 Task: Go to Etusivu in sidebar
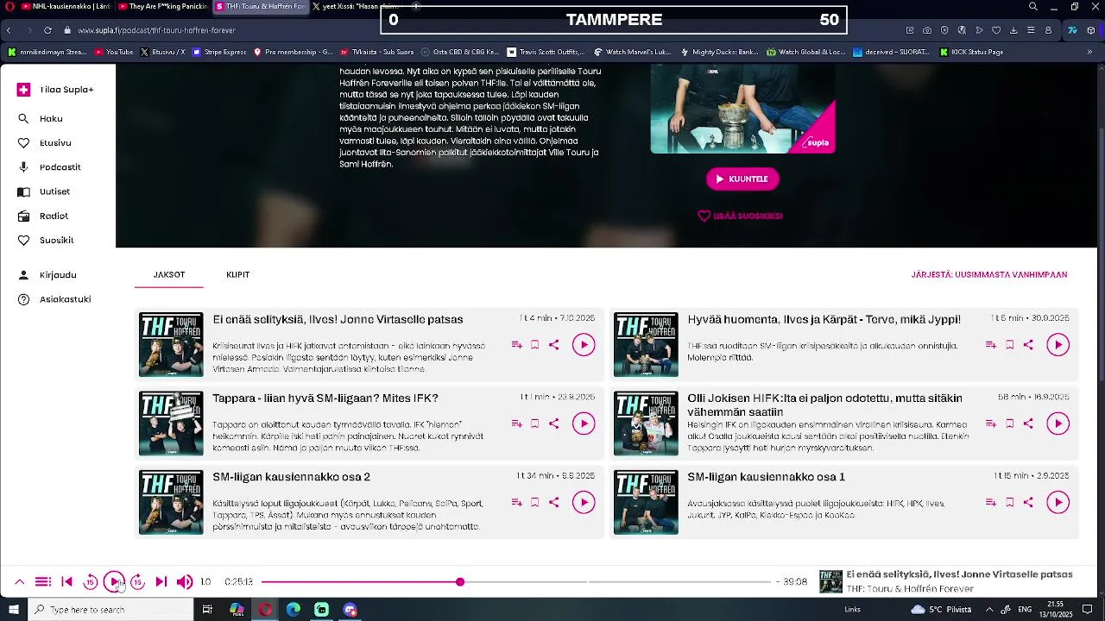45,142
